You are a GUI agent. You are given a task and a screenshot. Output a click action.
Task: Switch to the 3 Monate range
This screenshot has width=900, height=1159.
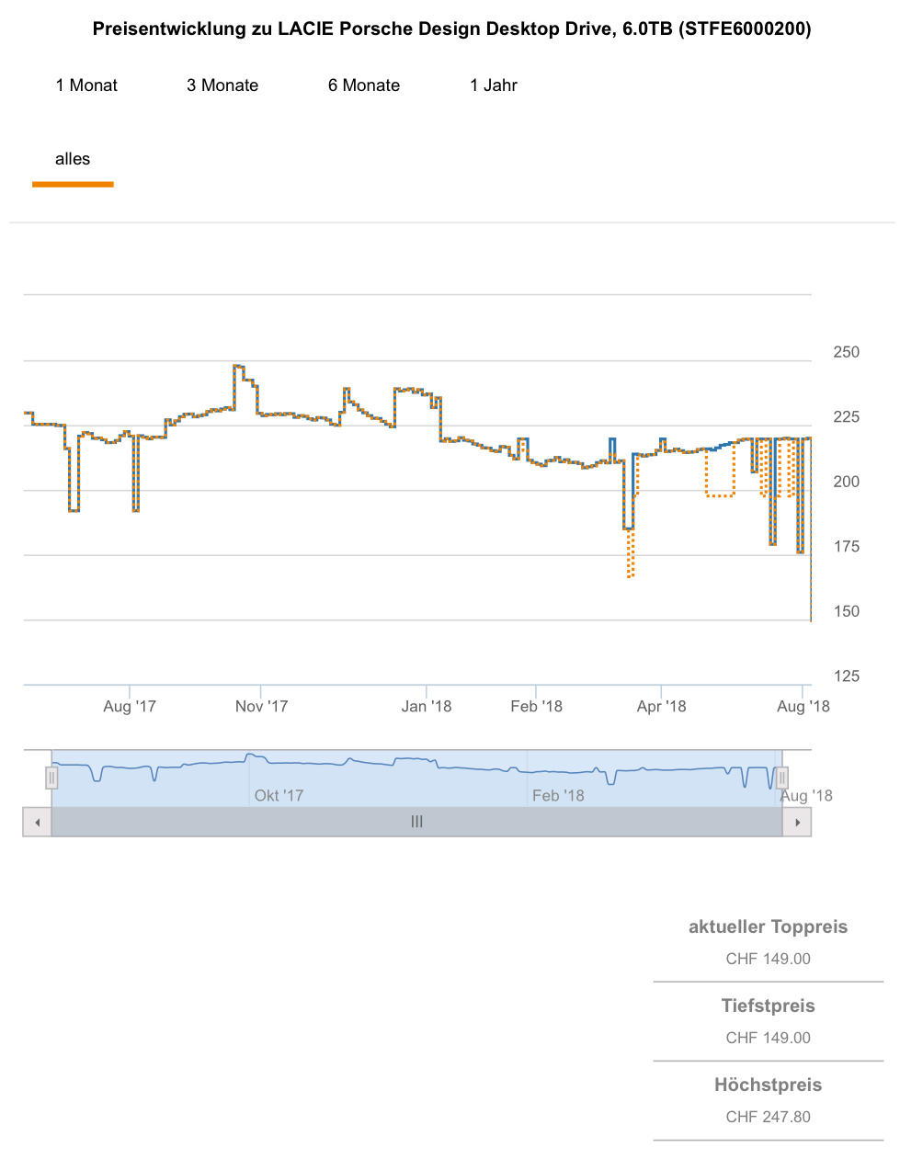click(x=222, y=85)
